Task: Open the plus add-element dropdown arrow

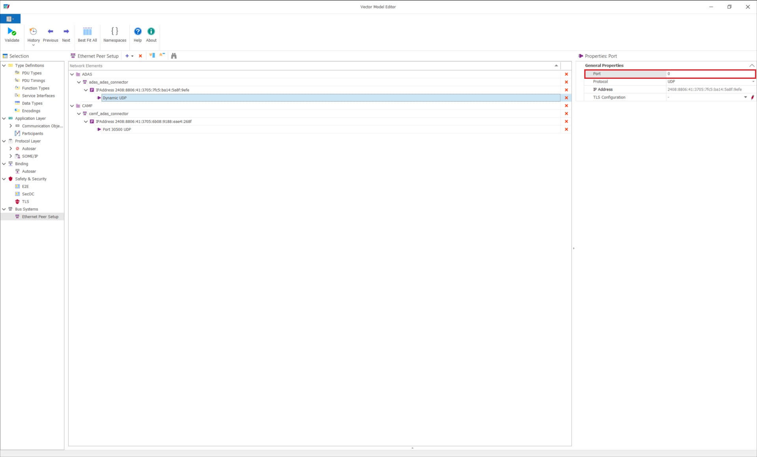Action: [132, 56]
